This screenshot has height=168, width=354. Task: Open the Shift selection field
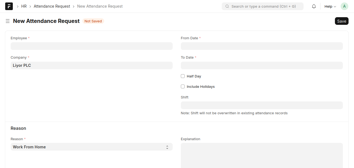[262, 105]
